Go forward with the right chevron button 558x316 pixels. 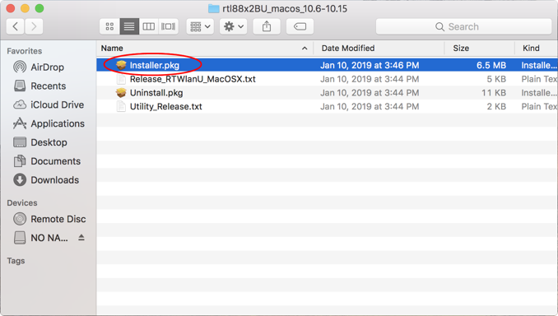(34, 26)
